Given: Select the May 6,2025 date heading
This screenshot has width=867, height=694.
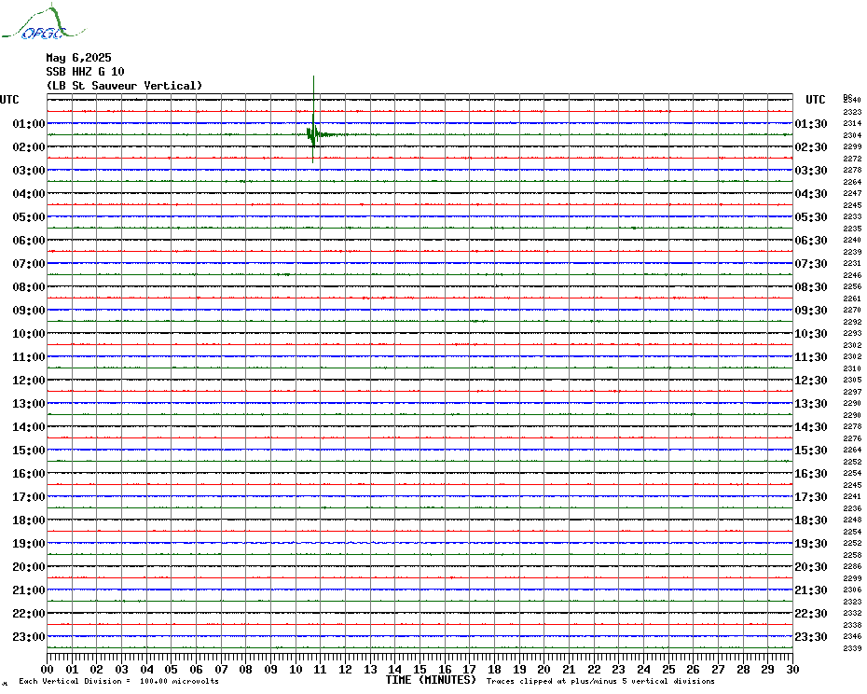Looking at the screenshot, I should tap(78, 58).
